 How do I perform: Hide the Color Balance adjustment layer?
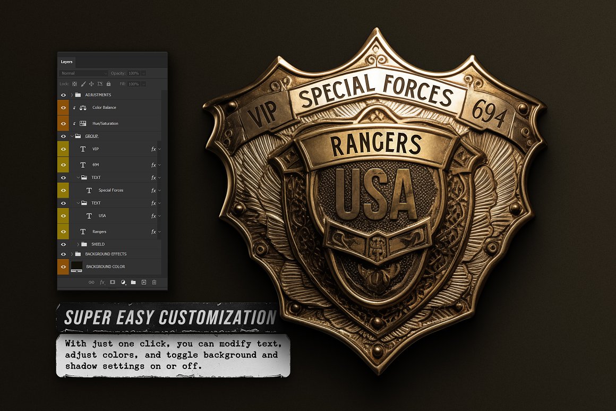click(x=63, y=108)
